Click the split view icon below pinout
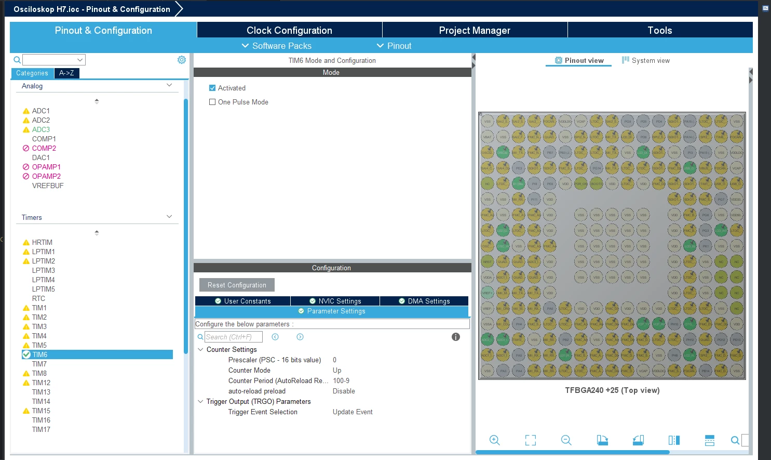This screenshot has width=771, height=460. [x=674, y=440]
